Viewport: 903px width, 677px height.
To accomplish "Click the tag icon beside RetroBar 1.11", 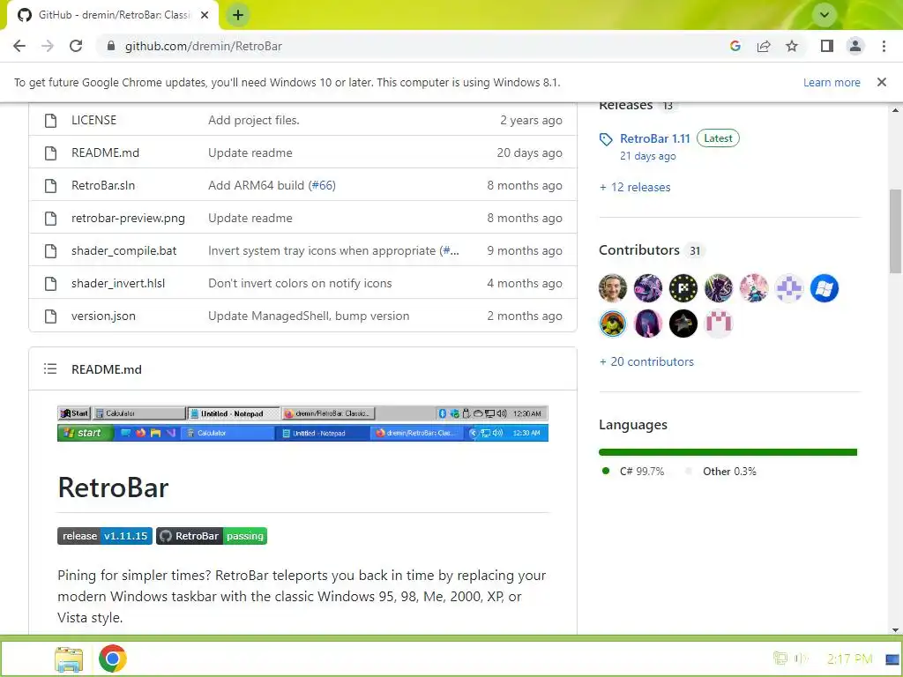I will tap(605, 139).
